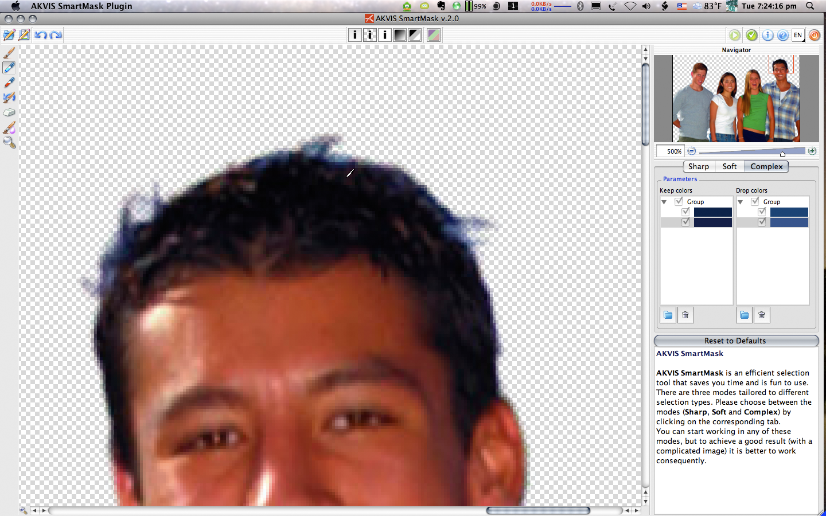Delete Keep color with the trash icon
The image size is (826, 516).
(685, 315)
